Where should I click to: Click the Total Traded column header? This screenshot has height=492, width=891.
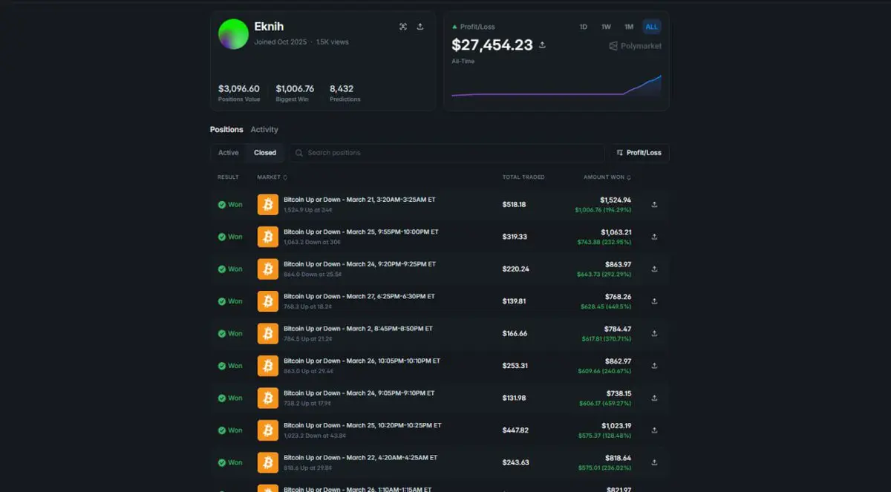pyautogui.click(x=523, y=177)
